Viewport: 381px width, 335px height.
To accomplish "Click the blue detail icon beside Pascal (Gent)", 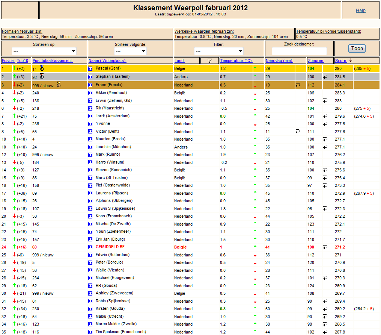I will click(x=90, y=69).
